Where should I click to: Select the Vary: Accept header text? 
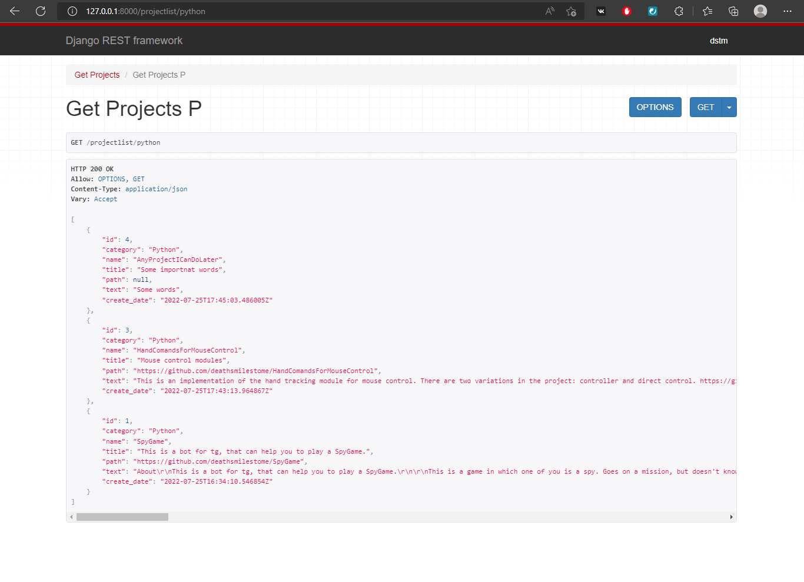94,199
